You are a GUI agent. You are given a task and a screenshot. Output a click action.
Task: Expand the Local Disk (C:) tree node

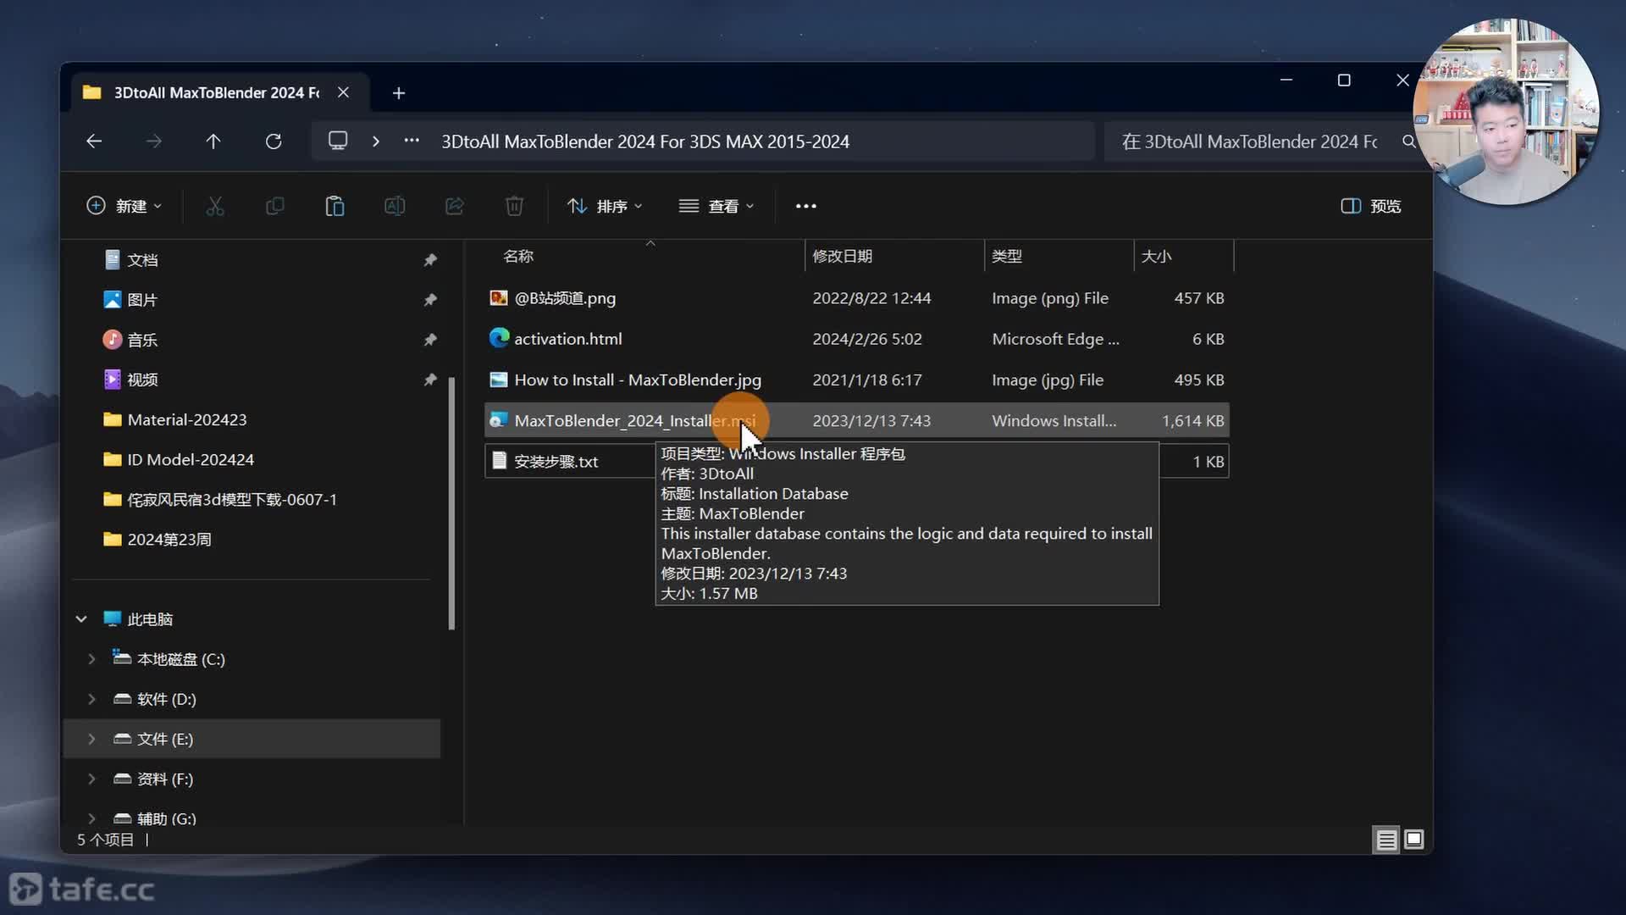pos(91,659)
